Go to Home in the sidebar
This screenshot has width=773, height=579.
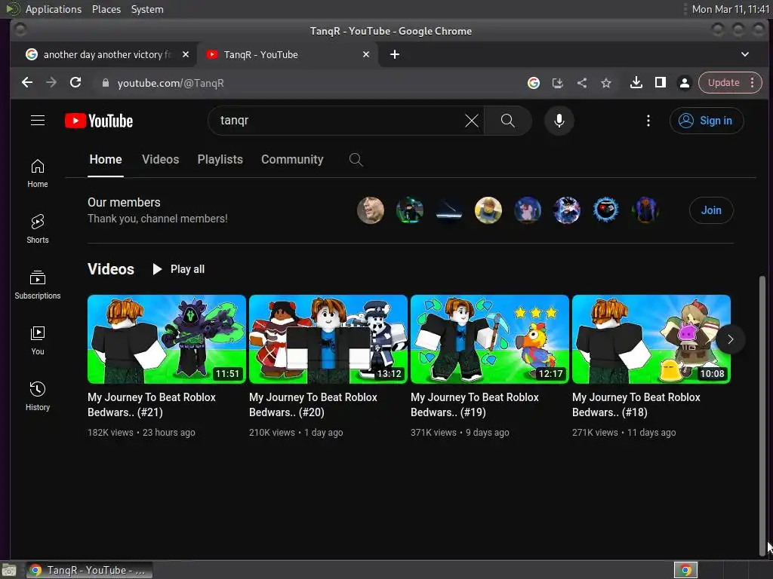(38, 173)
